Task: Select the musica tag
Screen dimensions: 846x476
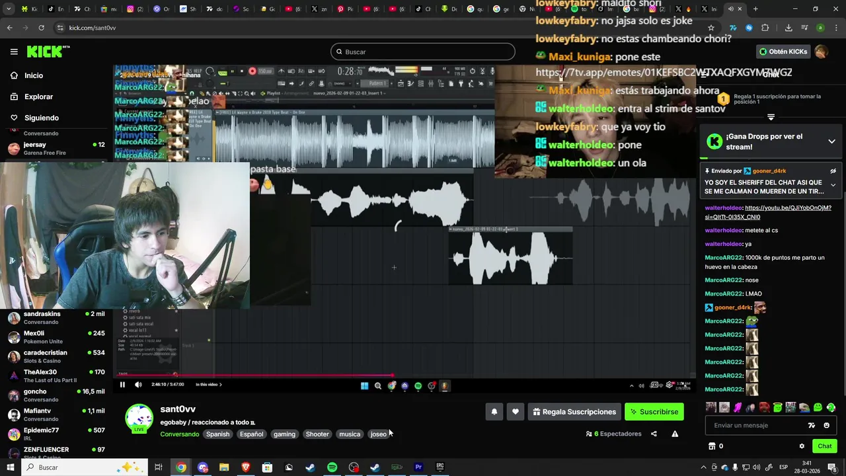Action: tap(350, 434)
